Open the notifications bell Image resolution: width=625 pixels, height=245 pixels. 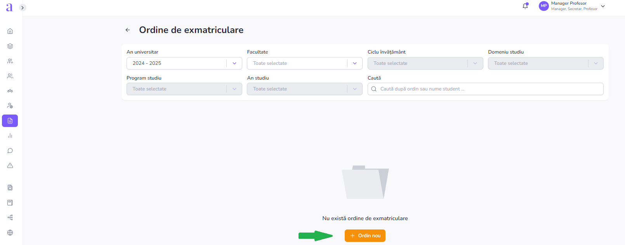525,6
